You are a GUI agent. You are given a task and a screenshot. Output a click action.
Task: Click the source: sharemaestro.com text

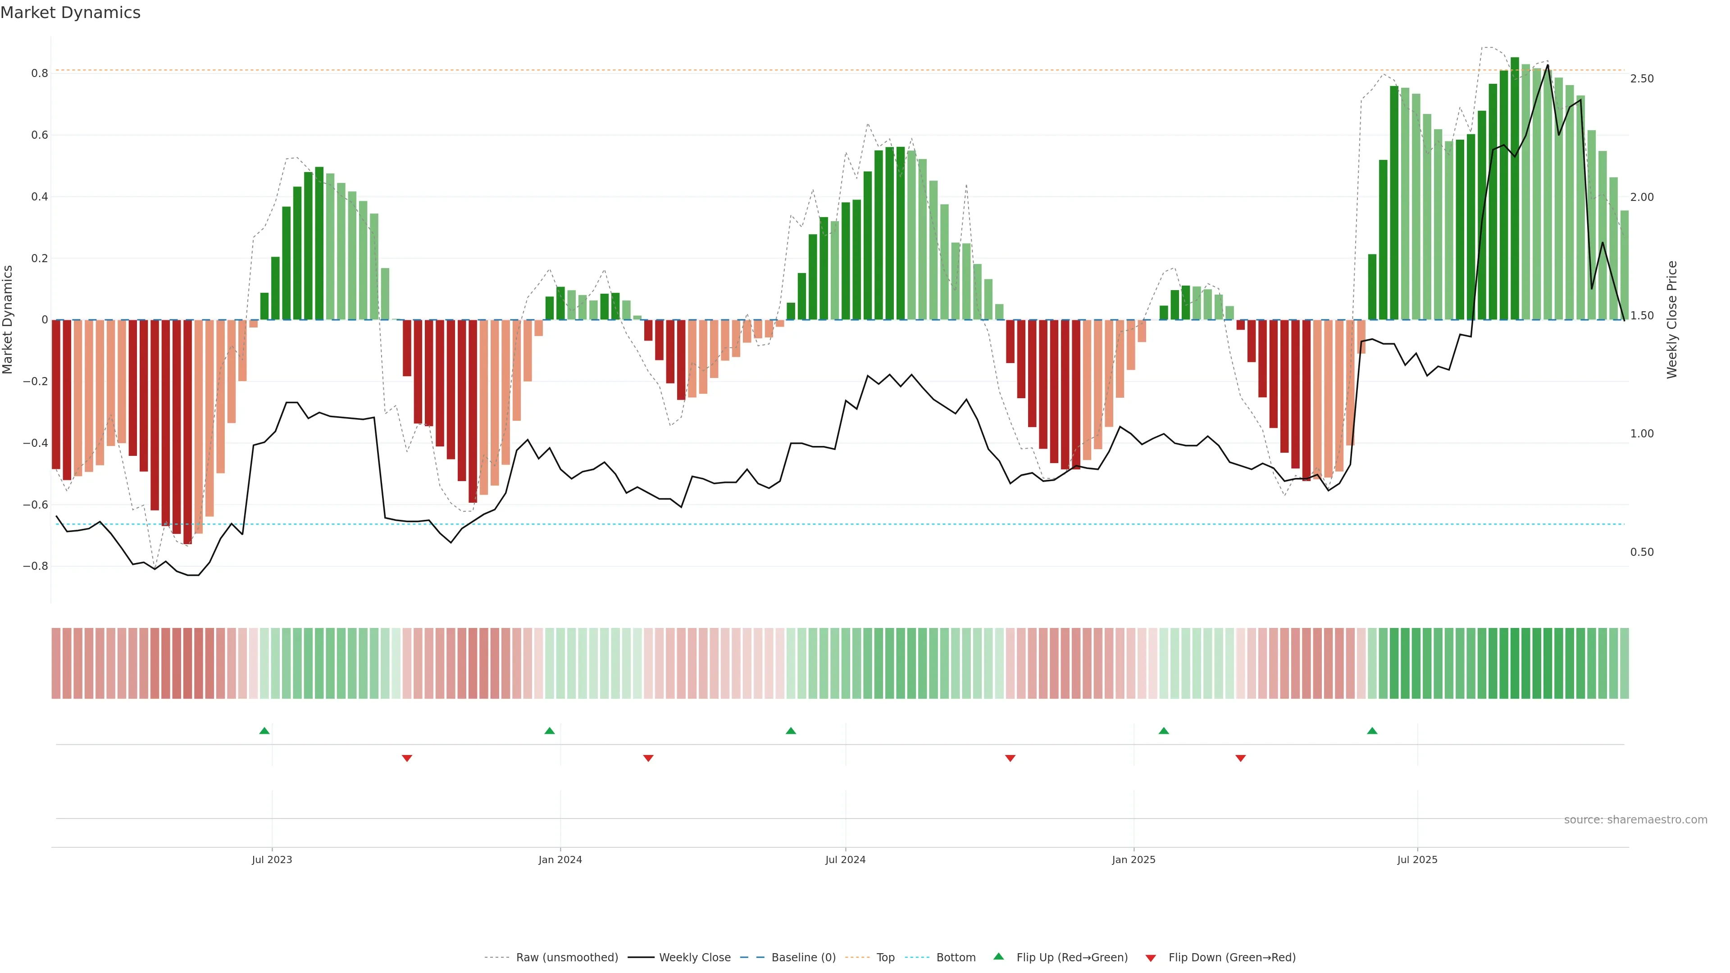(x=1635, y=820)
